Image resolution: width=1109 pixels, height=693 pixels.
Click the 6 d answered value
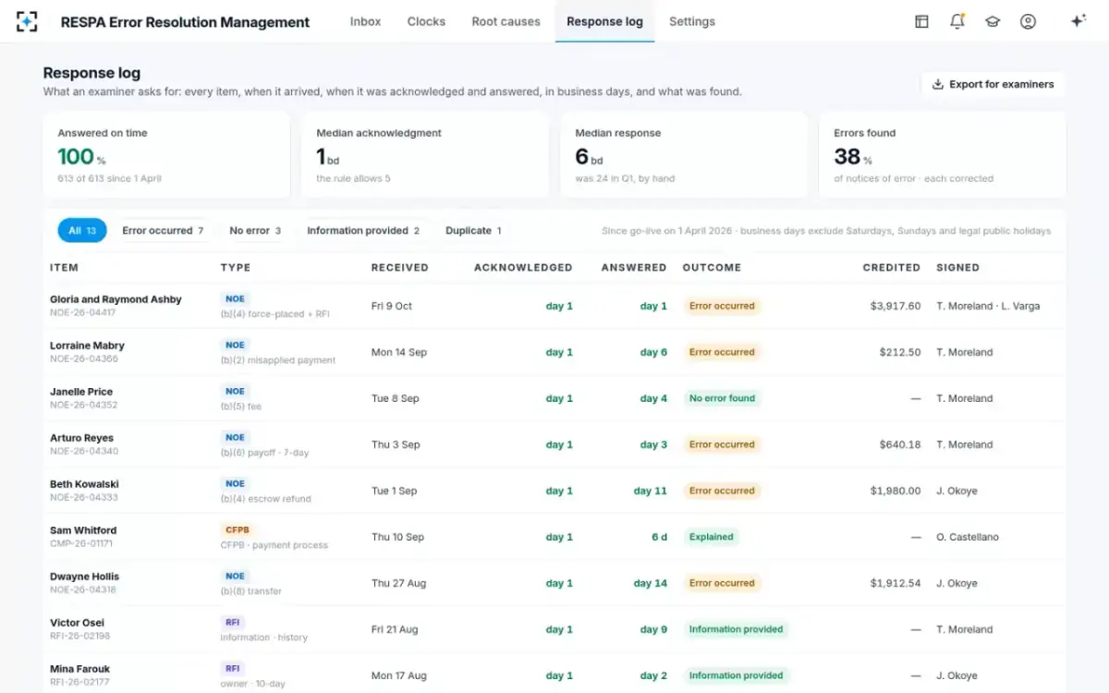[x=658, y=537]
